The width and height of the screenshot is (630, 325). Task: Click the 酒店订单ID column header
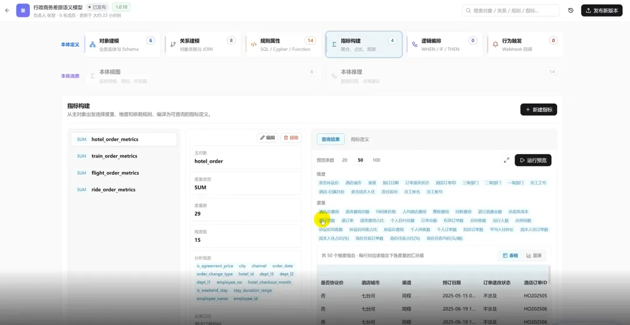point(535,282)
